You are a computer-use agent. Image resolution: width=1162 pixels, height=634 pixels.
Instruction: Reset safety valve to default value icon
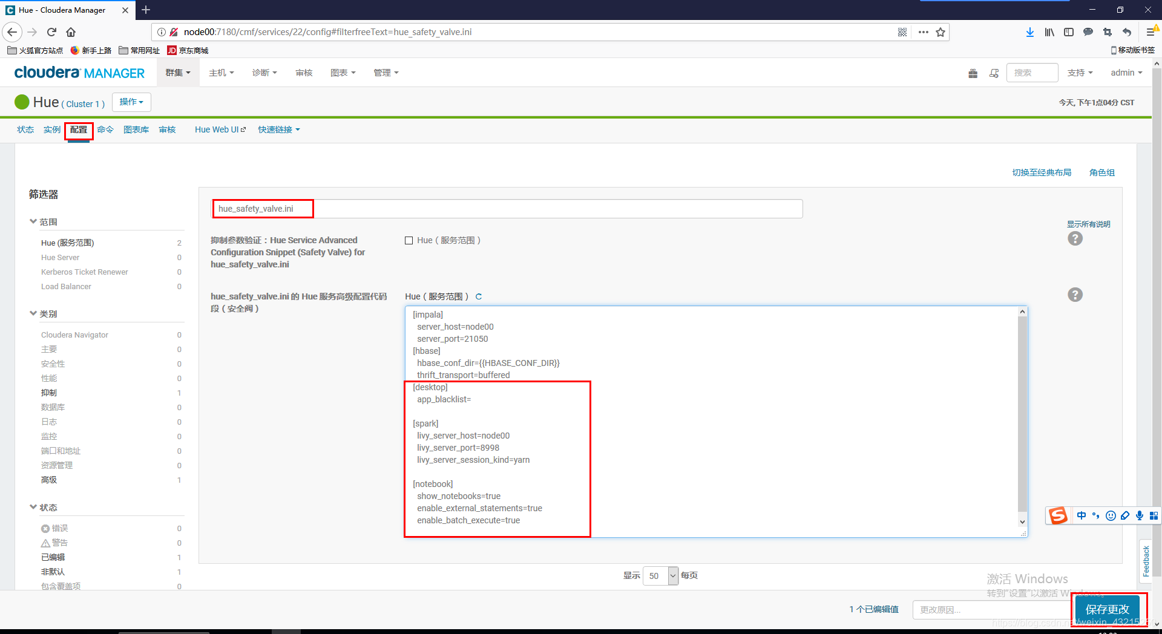coord(479,296)
